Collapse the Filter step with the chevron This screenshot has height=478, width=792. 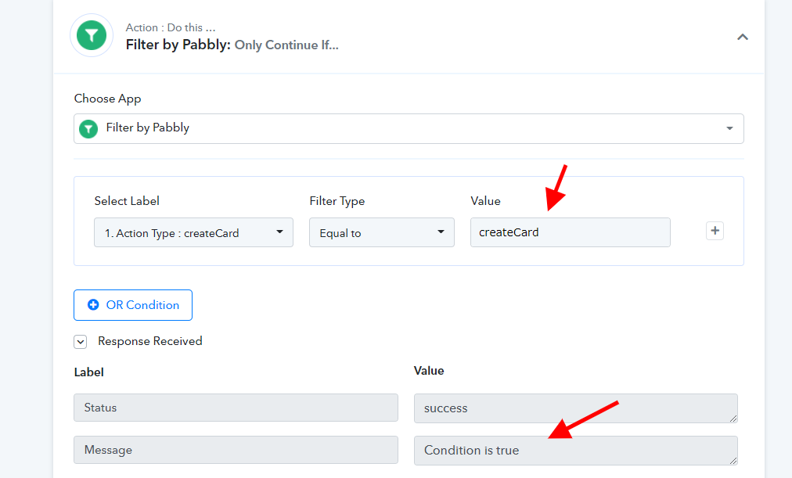(743, 37)
